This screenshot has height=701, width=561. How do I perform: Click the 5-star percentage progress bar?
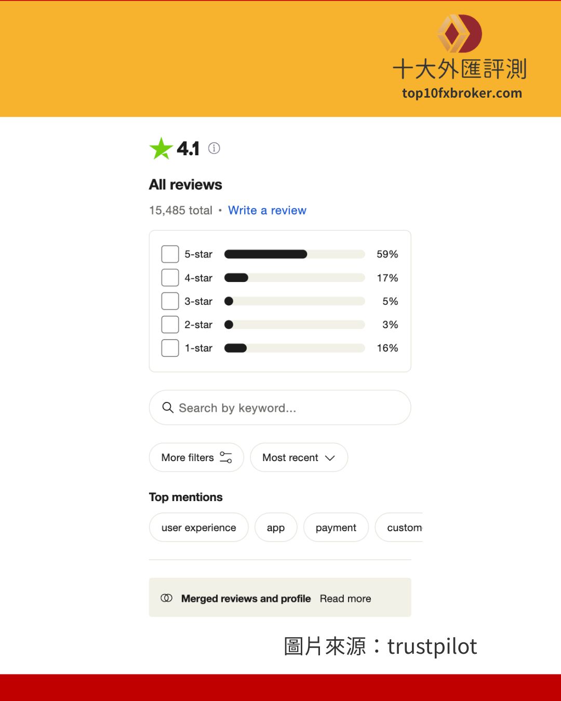pyautogui.click(x=295, y=254)
